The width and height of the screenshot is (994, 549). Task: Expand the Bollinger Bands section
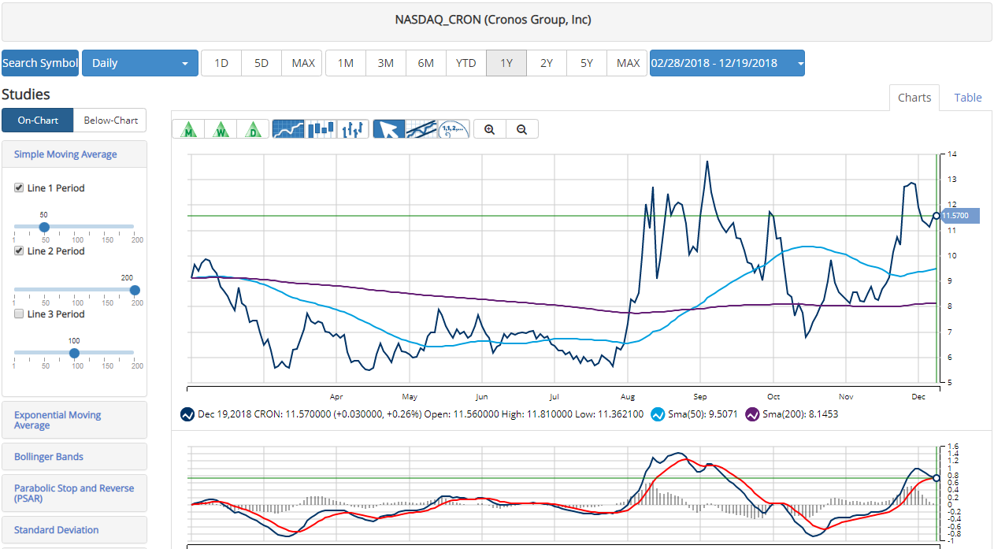click(74, 457)
